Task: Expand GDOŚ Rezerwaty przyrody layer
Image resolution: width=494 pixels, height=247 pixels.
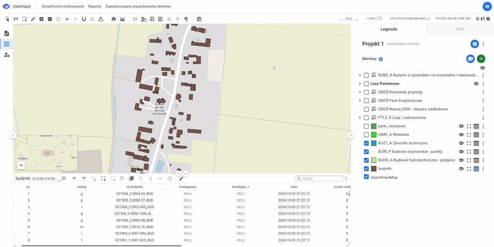Action: click(x=360, y=92)
